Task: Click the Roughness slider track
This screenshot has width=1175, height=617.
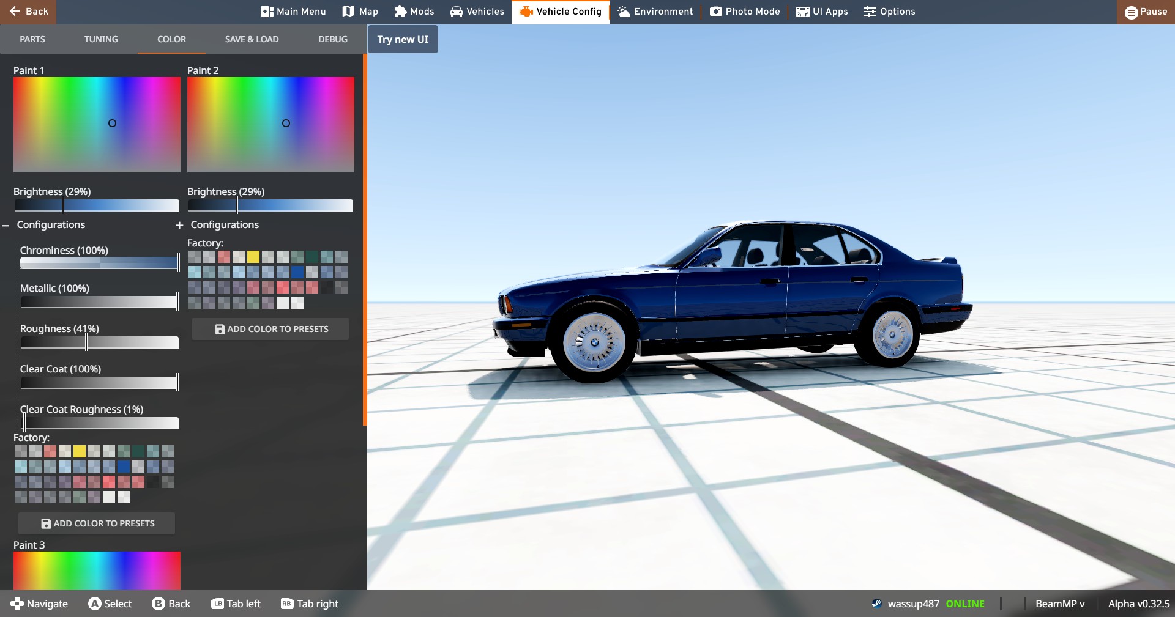Action: tap(99, 342)
